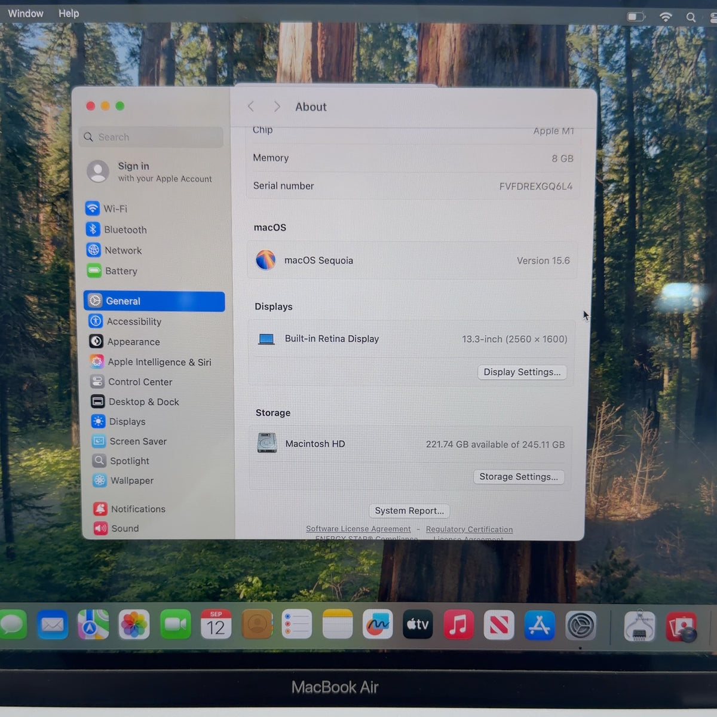
Task: Open News app in the Dock
Action: point(499,625)
